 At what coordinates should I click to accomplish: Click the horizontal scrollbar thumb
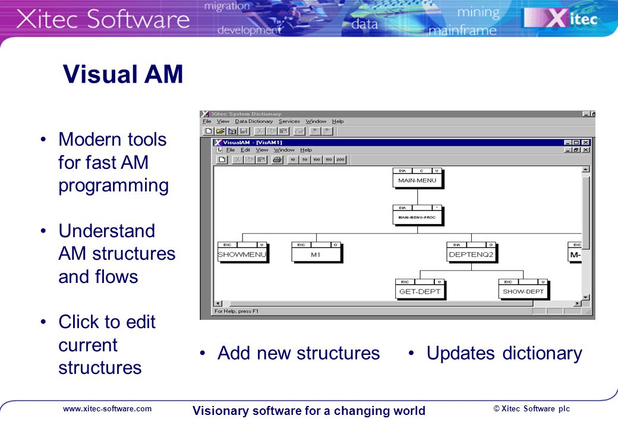pos(381,303)
